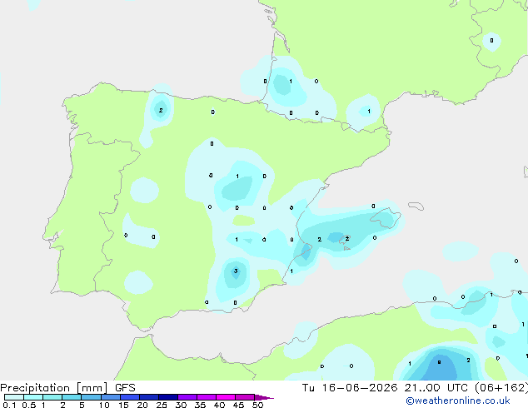Select the 30–35 mm purple legend swatch
Image resolution: width=528 pixels, height=408 pixels.
(x=187, y=397)
